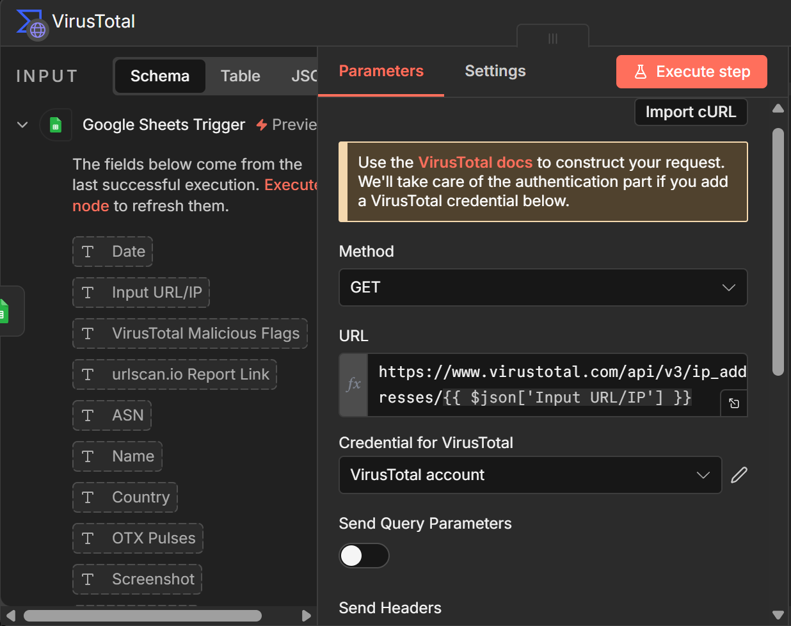Viewport: 791px width, 626px height.
Task: Open the Credential for VirusTotal dropdown
Action: (530, 475)
